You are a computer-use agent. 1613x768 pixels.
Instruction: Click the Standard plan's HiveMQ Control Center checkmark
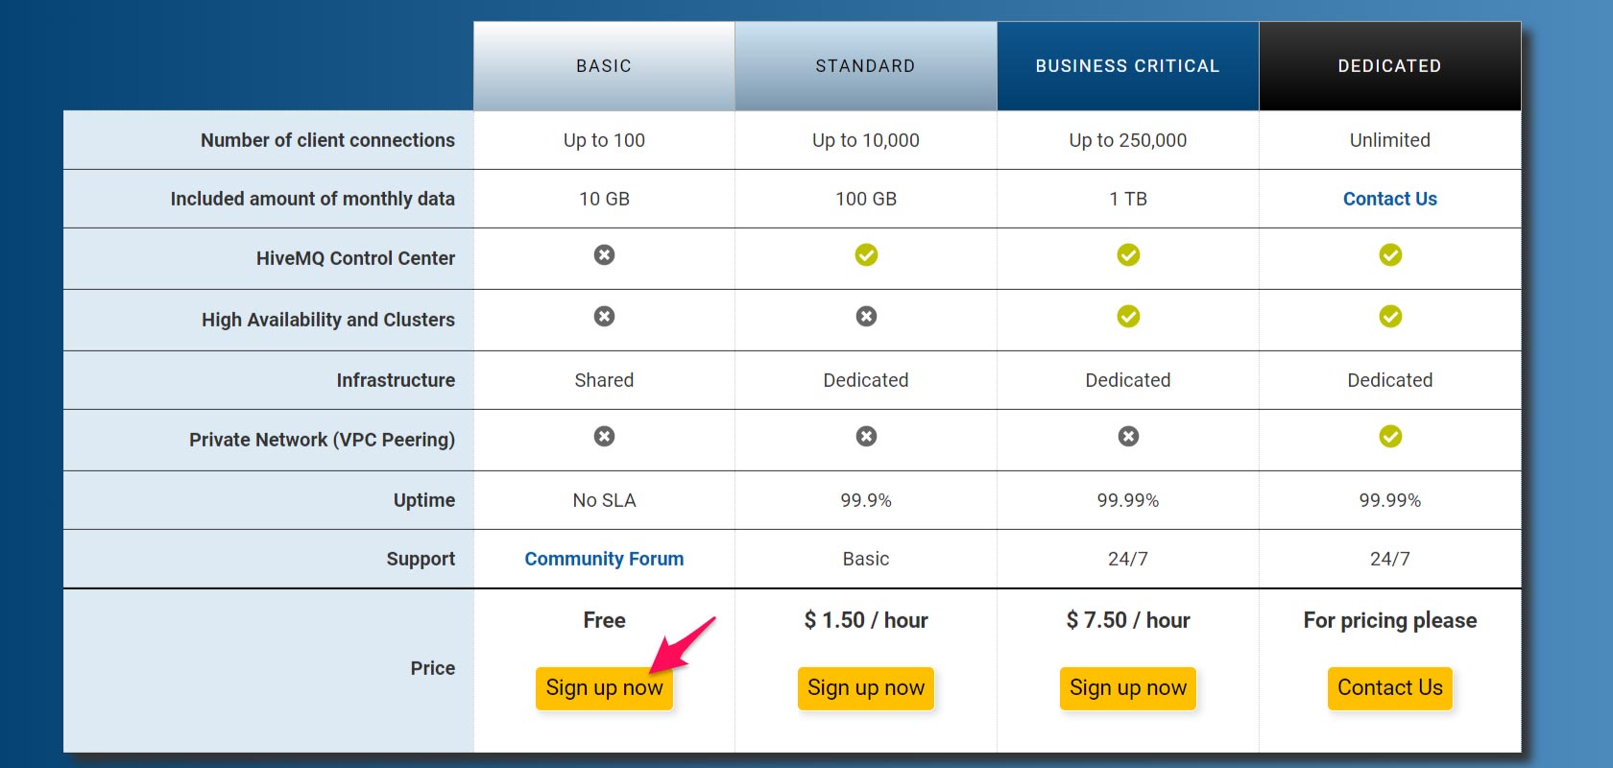coord(866,255)
